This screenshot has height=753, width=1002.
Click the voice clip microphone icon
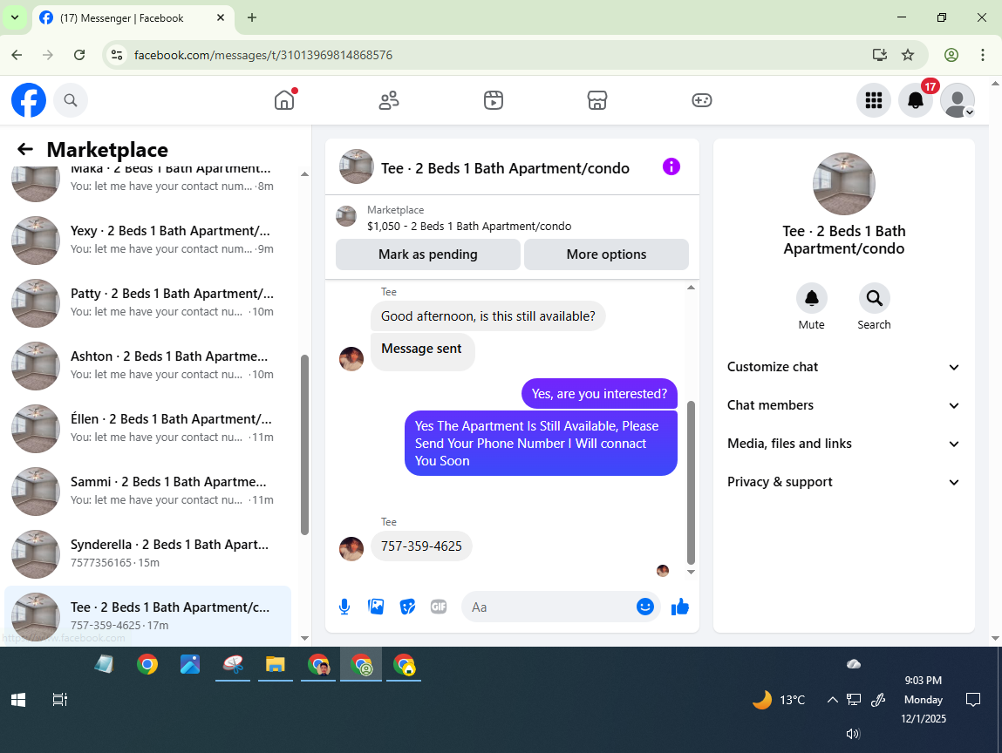[x=344, y=607]
